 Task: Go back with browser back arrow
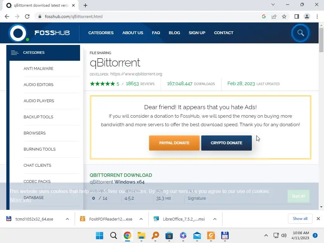coord(7,16)
